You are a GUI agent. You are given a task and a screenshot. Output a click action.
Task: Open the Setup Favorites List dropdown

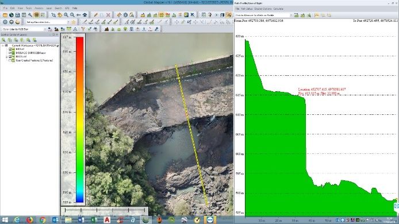point(47,22)
